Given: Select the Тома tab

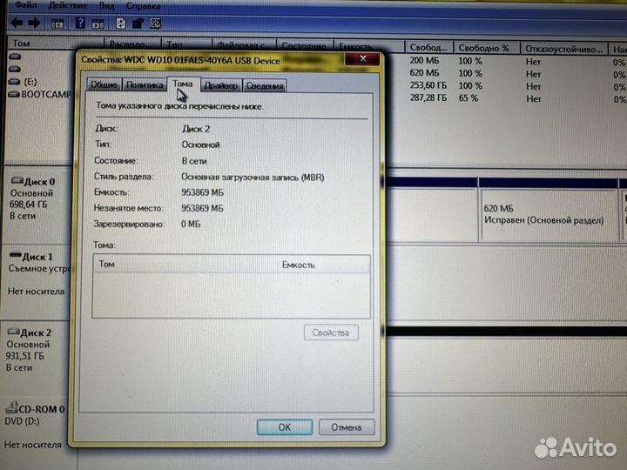Looking at the screenshot, I should 183,84.
